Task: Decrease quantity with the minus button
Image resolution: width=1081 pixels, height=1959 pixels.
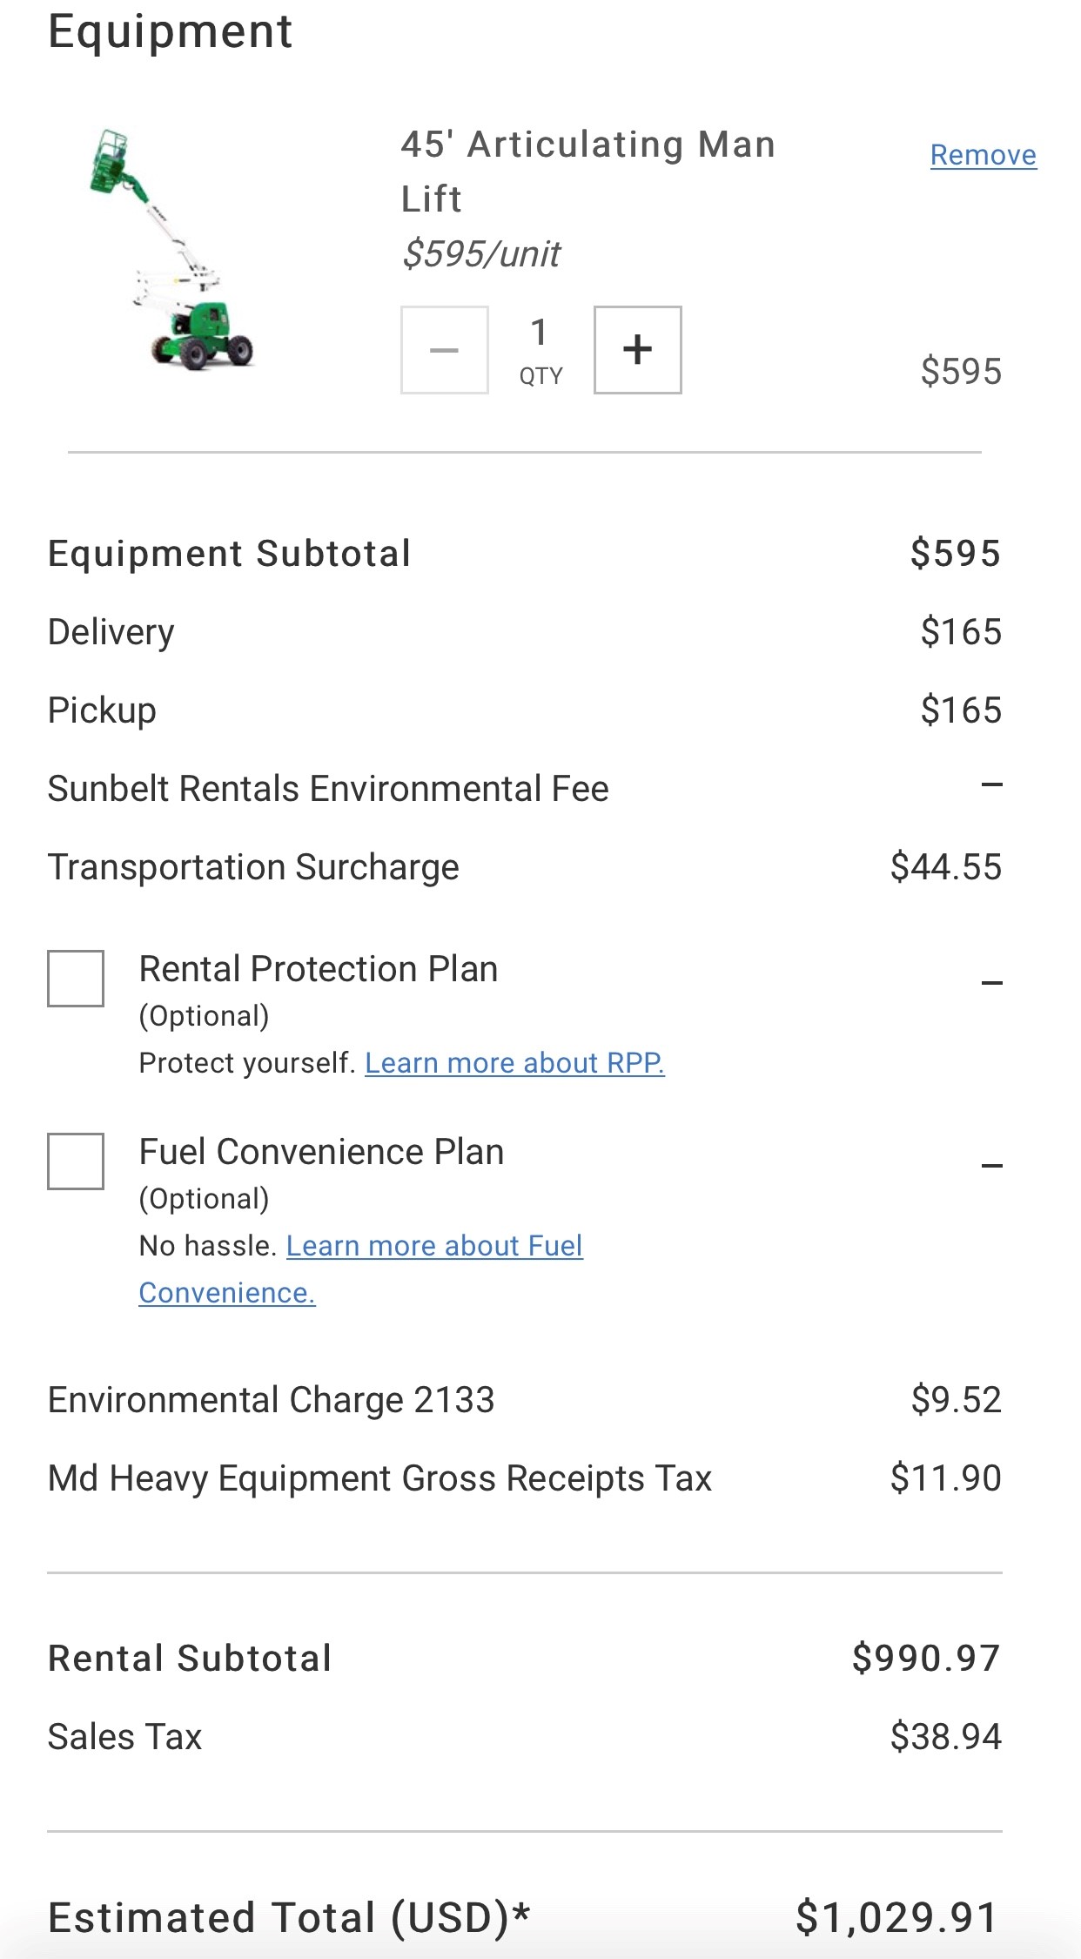Action: pos(444,350)
